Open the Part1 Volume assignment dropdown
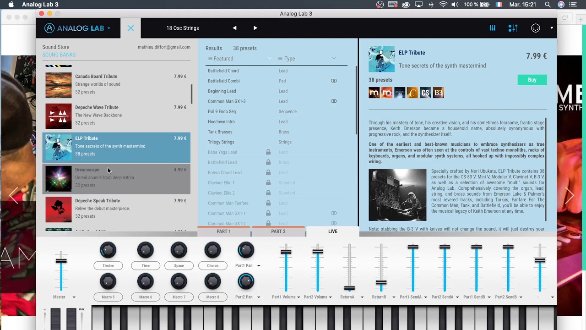Screen dimensions: 586x330 [298, 297]
